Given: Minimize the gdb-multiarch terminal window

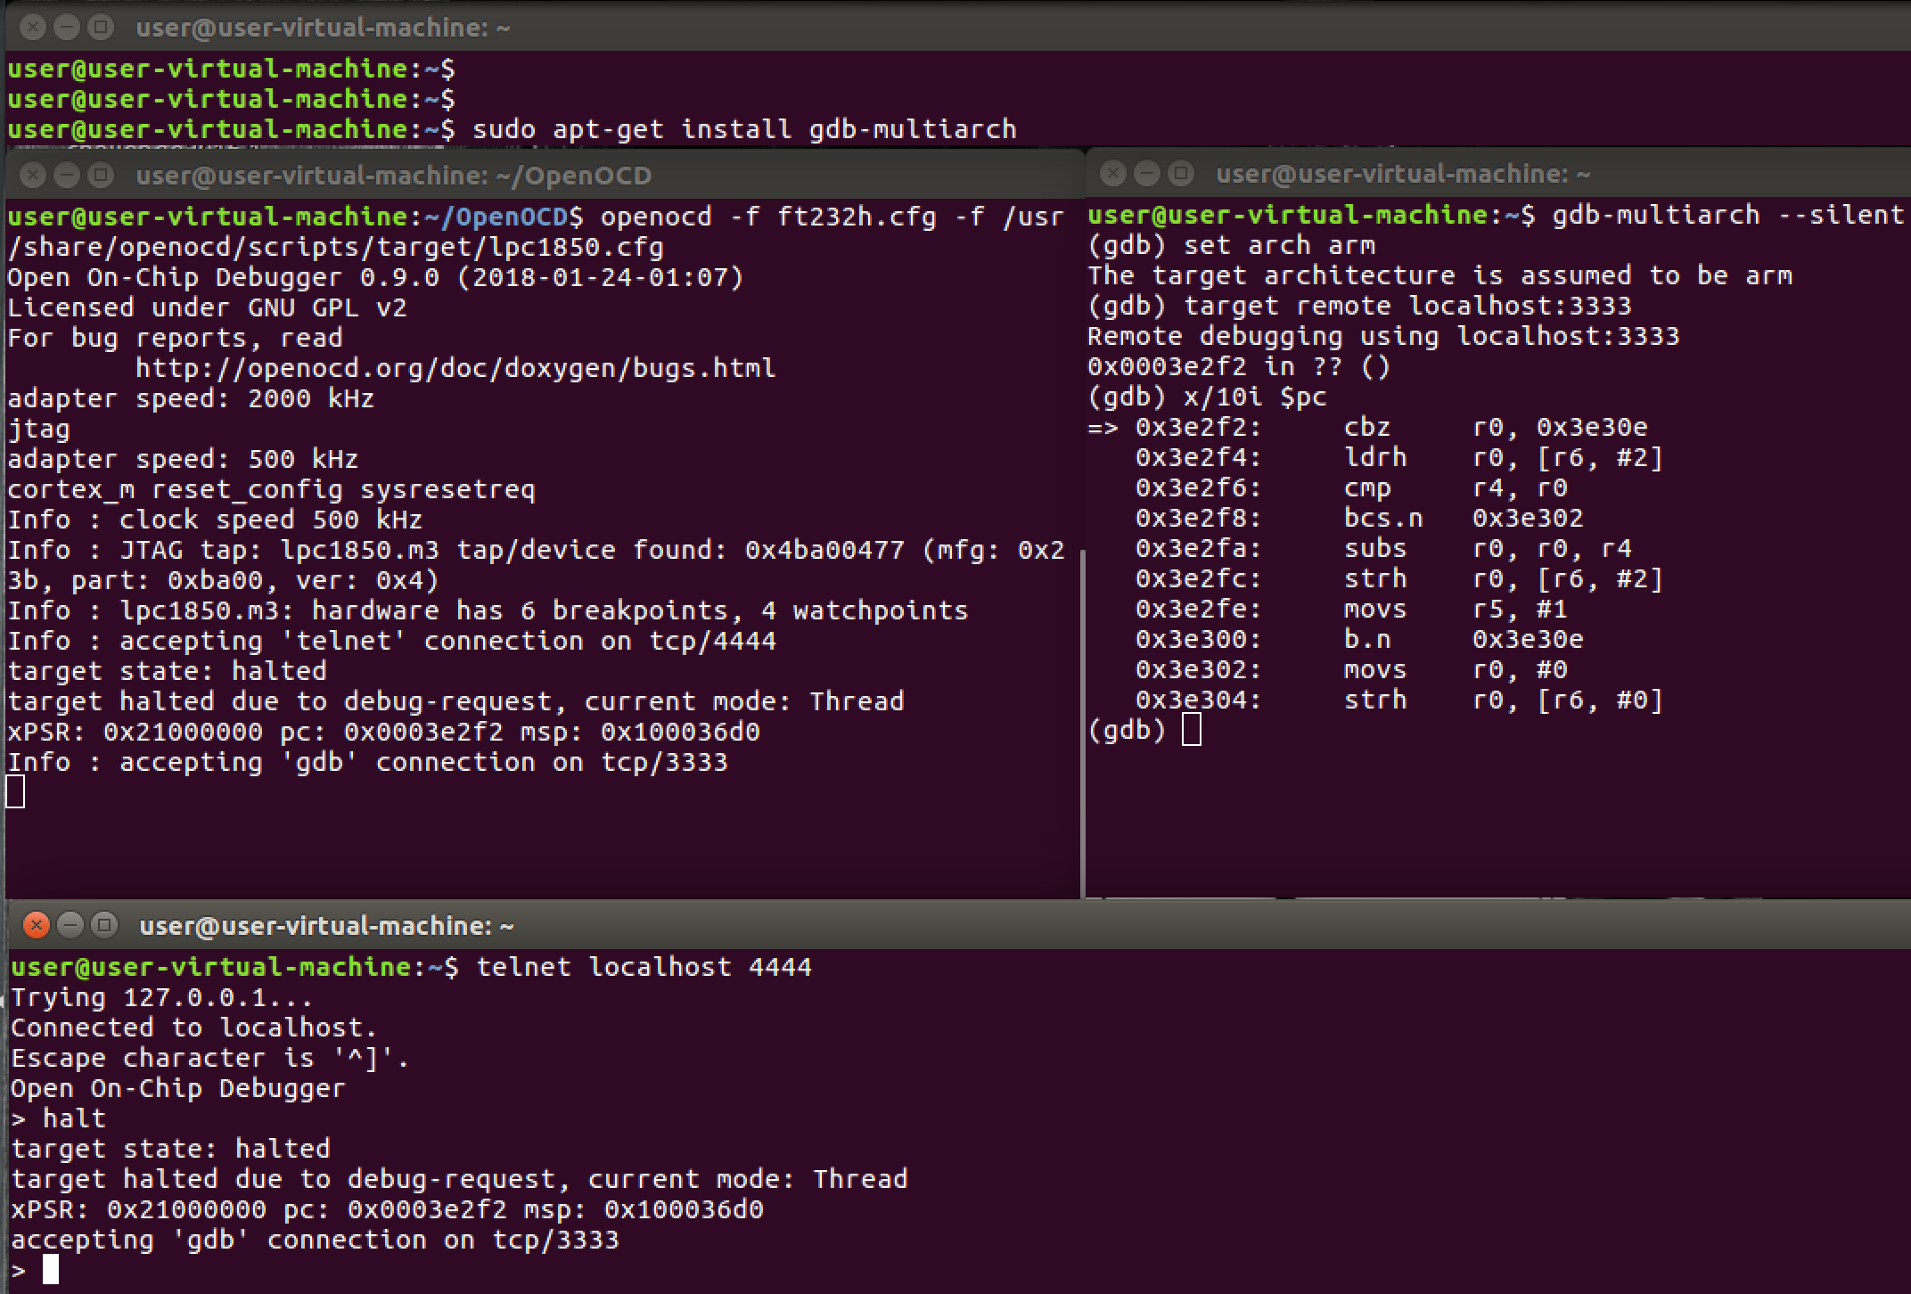Looking at the screenshot, I should pos(1147,173).
